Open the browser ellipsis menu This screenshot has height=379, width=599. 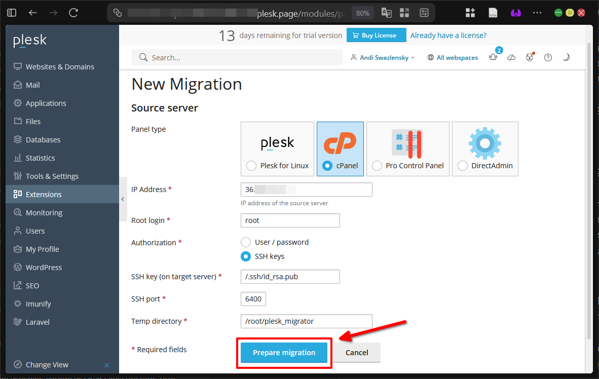pyautogui.click(x=537, y=12)
